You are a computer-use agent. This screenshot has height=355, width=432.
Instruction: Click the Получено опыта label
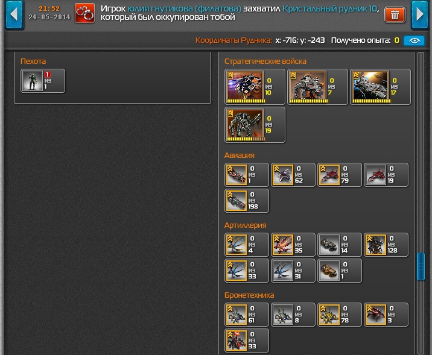(361, 40)
